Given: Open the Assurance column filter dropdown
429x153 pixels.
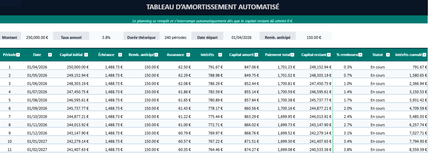Looking at the screenshot, I should pyautogui.click(x=187, y=55).
